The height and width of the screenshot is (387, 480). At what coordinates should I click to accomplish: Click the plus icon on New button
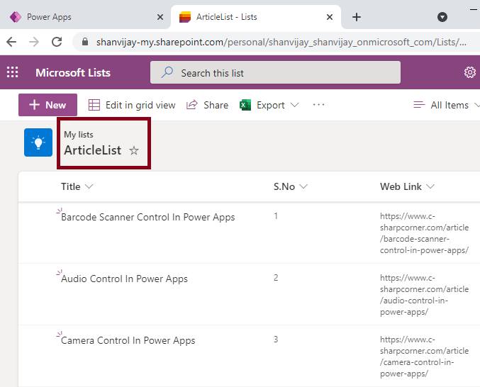point(34,105)
